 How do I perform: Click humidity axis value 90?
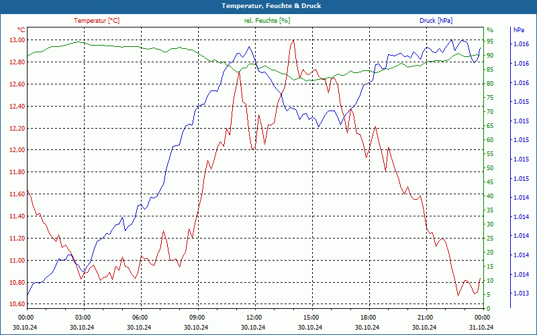click(490, 56)
